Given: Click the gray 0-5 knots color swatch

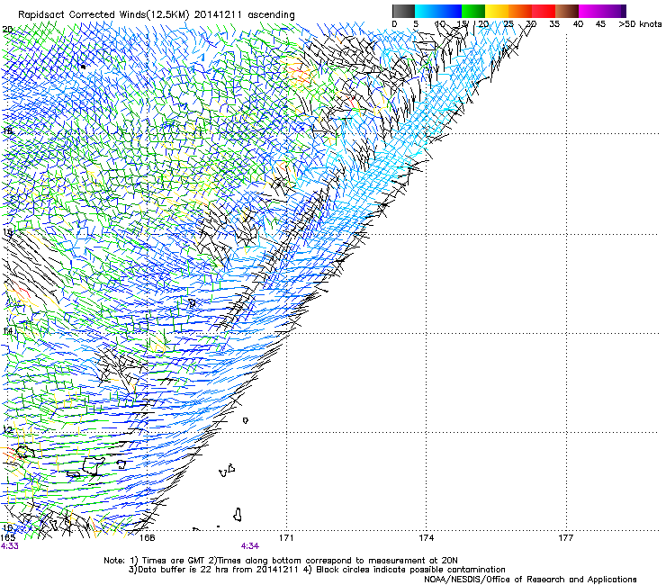Looking at the screenshot, I should tap(403, 11).
